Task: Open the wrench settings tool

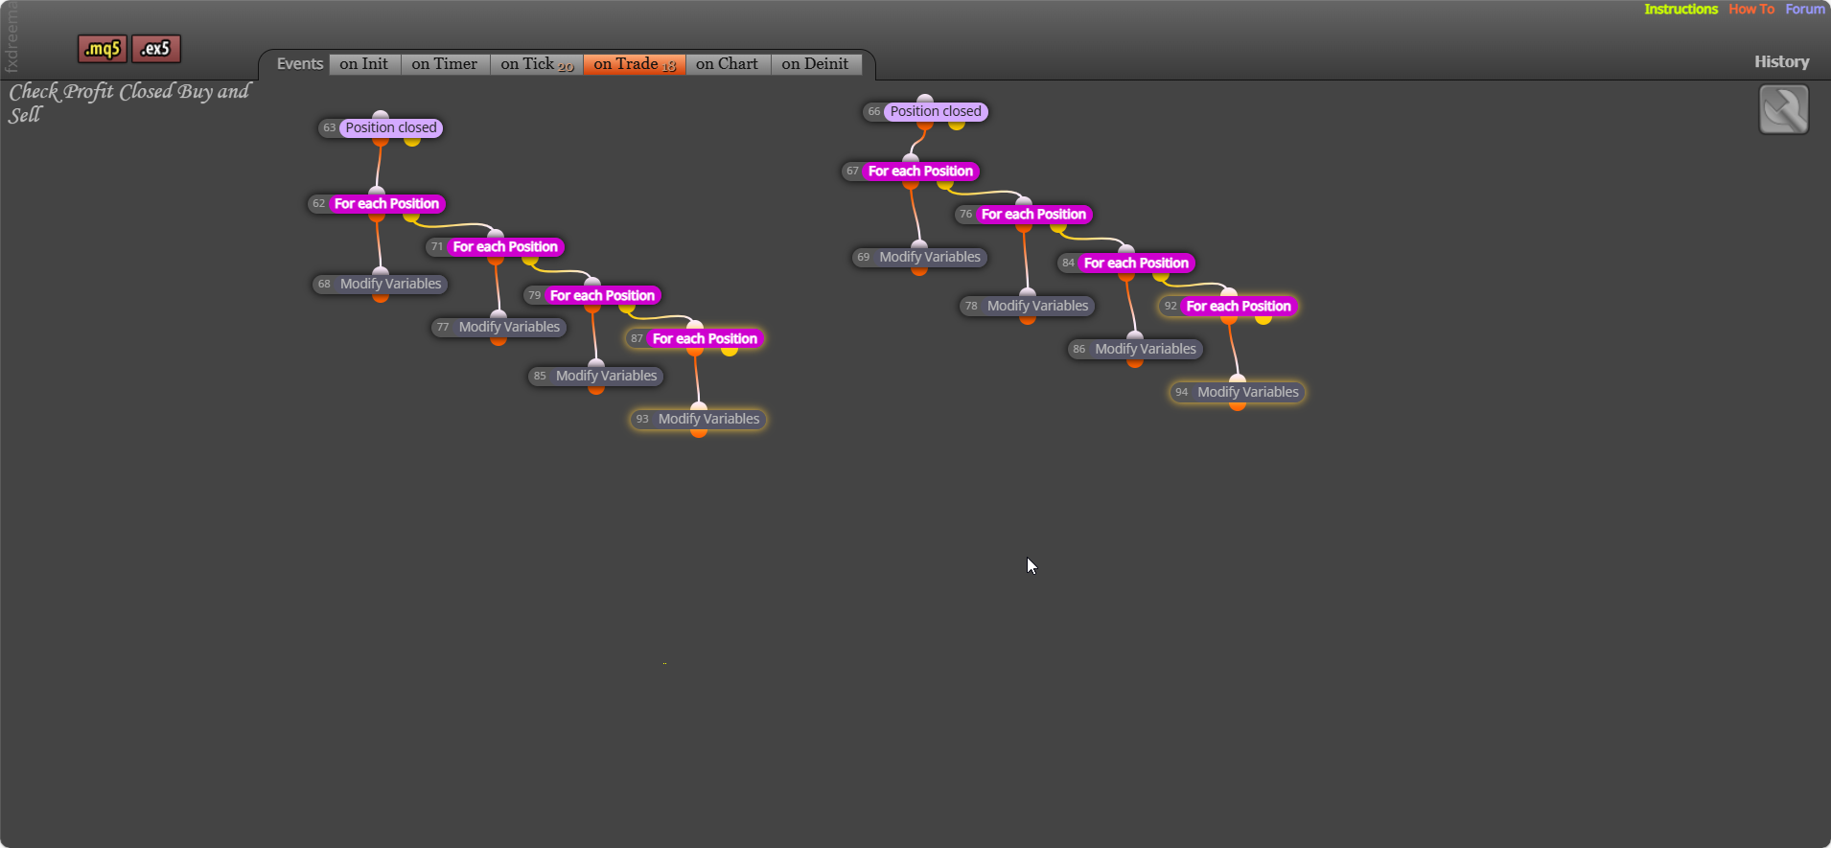Action: pos(1784,109)
